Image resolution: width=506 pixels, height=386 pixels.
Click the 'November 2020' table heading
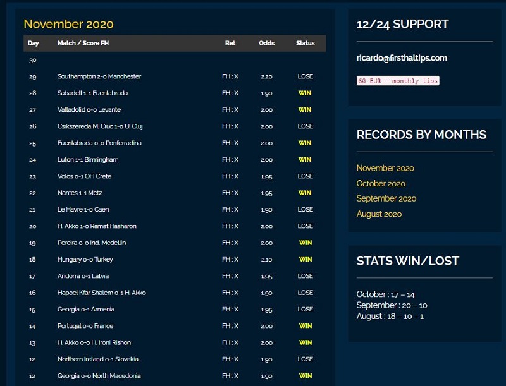pyautogui.click(x=69, y=24)
